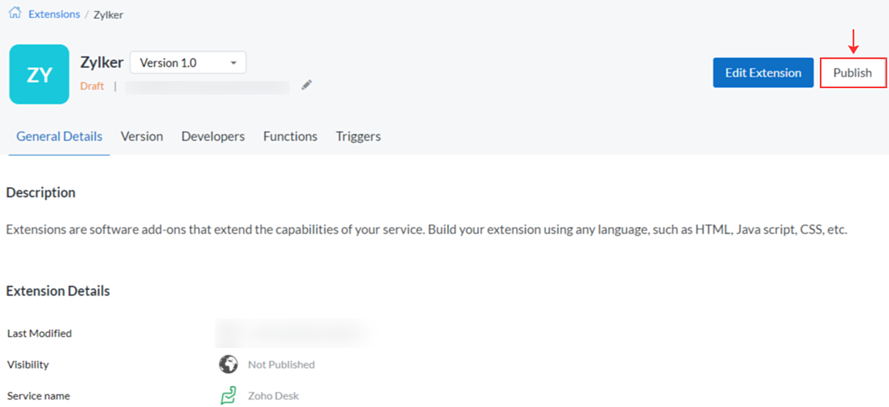Click the Zoho Desk service name text

pos(274,396)
